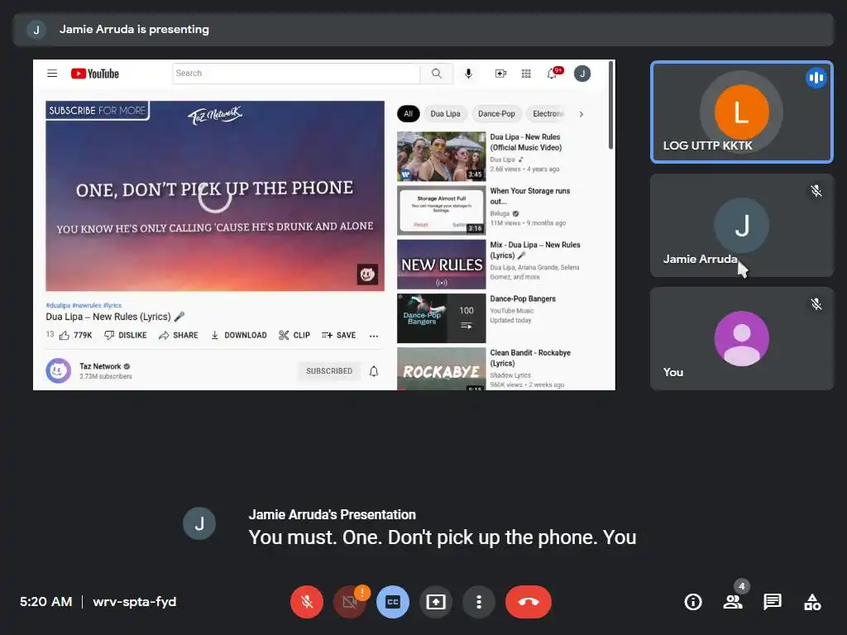
Task: Click the red Leave call button
Action: (x=529, y=602)
